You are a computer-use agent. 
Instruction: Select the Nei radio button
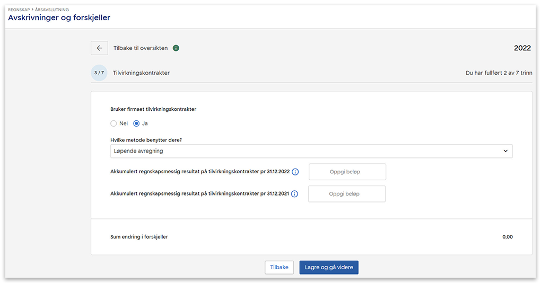tap(114, 123)
